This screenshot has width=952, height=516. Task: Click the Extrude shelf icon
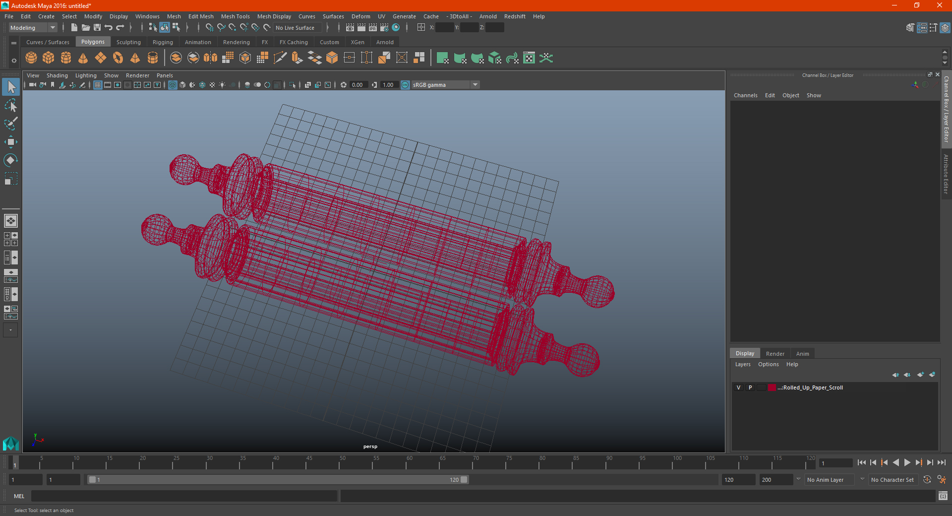pyautogui.click(x=297, y=58)
